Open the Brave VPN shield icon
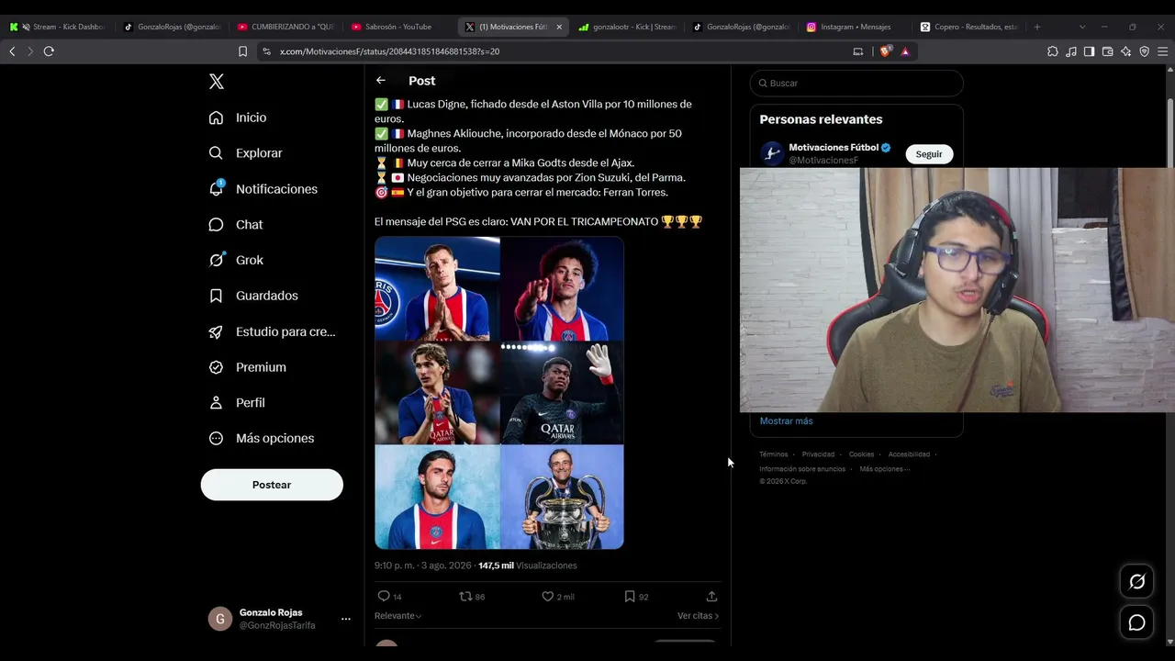This screenshot has width=1175, height=661. [x=1144, y=51]
